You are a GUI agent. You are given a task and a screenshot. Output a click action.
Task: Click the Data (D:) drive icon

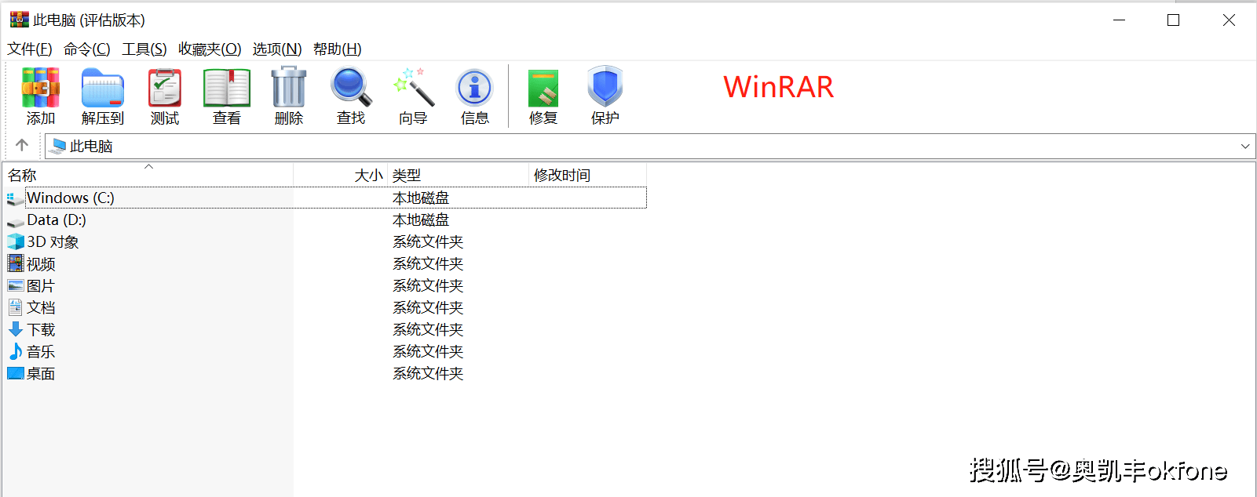click(x=15, y=221)
